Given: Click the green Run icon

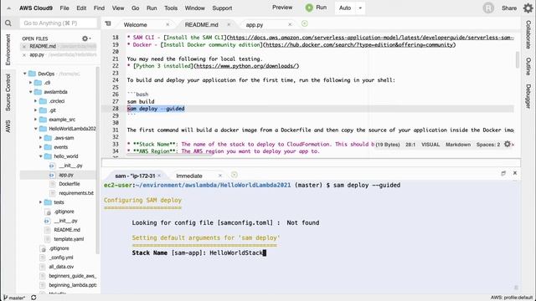Looking at the screenshot, I should [309, 8].
